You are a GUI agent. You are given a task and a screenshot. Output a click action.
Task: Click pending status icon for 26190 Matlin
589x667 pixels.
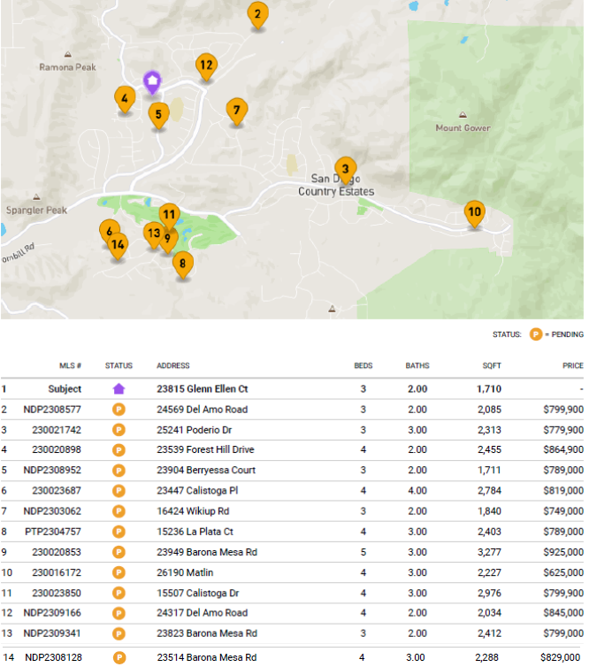[119, 572]
